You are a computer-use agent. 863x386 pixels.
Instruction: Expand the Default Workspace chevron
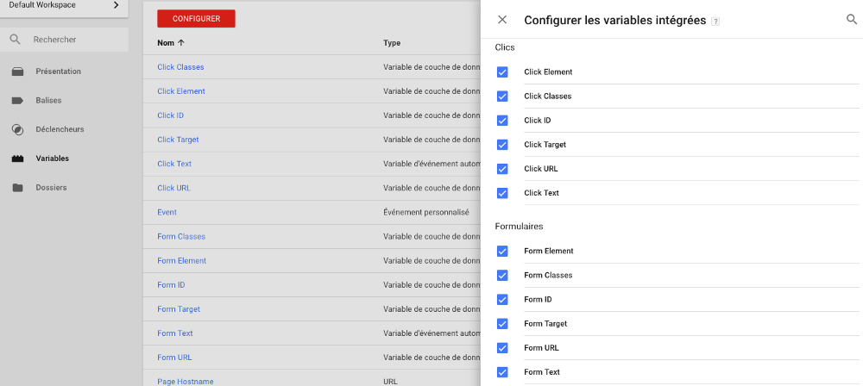(117, 5)
